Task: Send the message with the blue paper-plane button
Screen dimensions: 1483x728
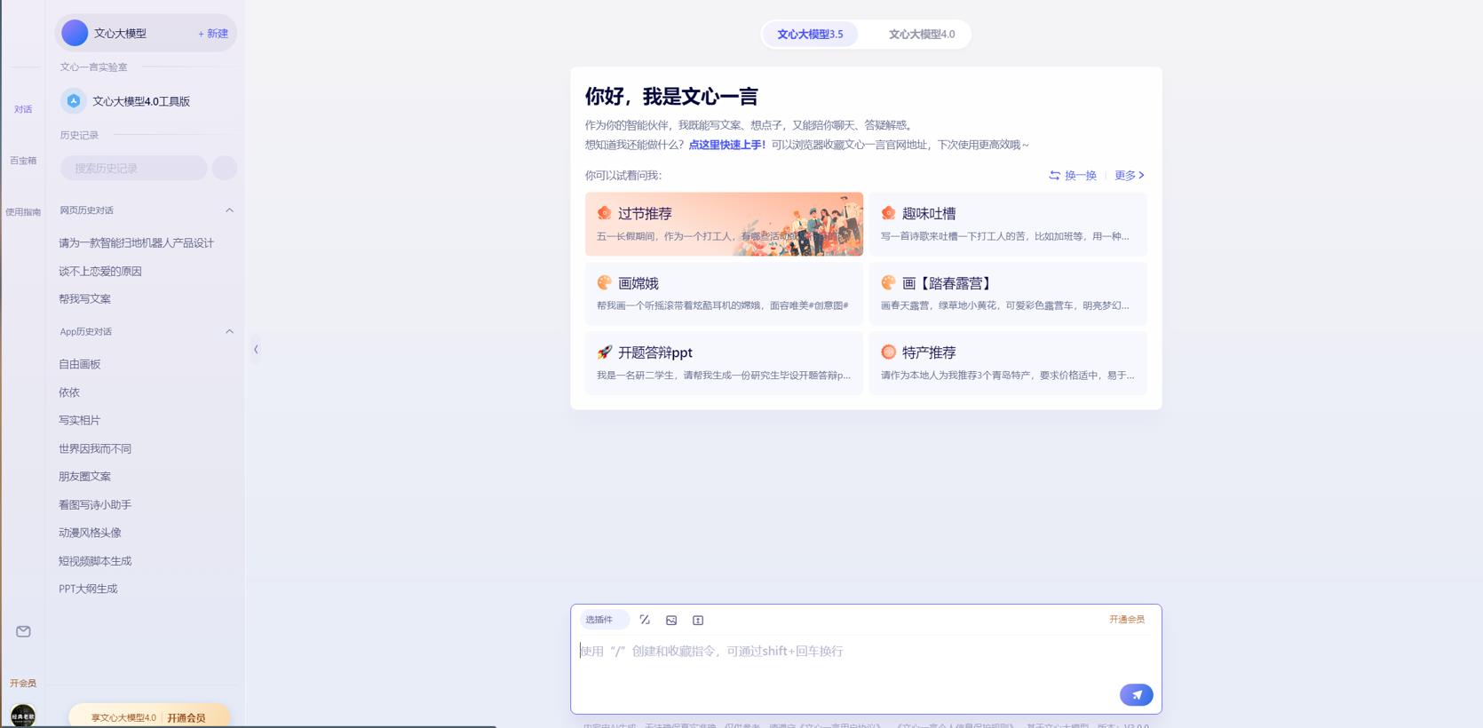Action: point(1137,695)
